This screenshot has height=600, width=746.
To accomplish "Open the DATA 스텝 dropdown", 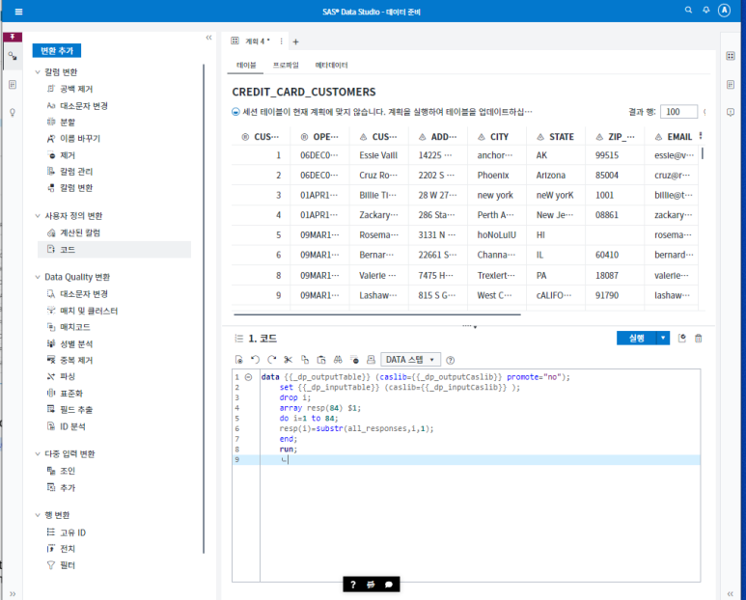I will tap(411, 360).
